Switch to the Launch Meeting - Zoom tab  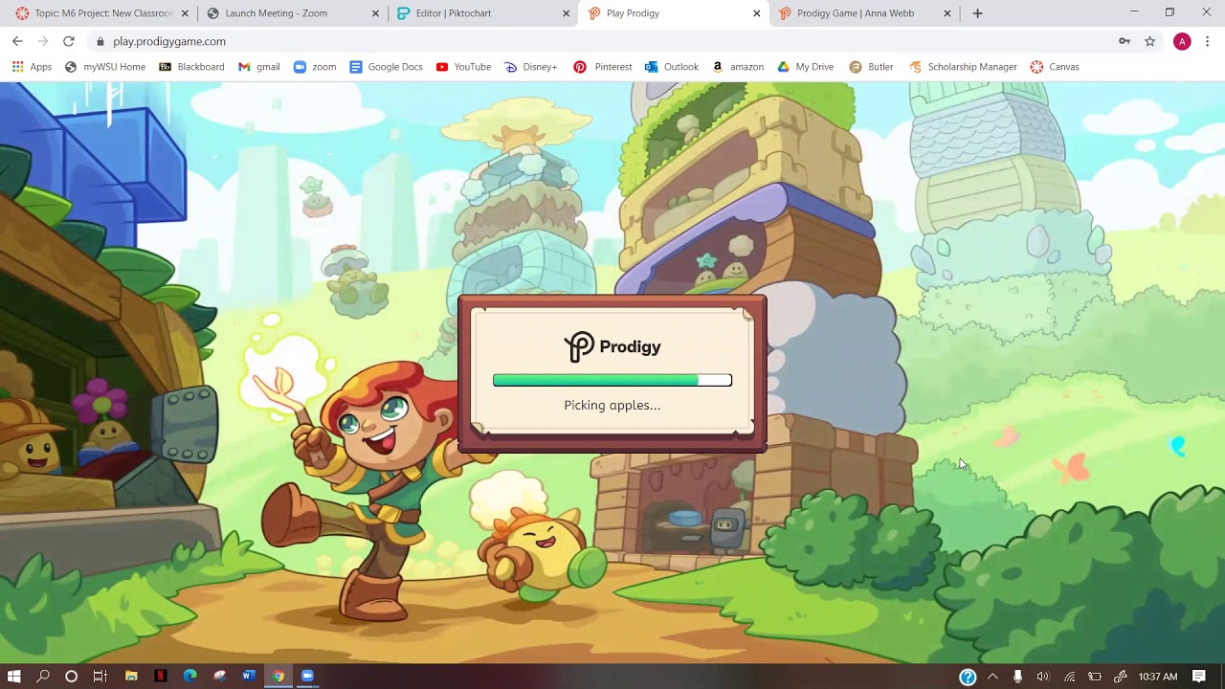[276, 13]
